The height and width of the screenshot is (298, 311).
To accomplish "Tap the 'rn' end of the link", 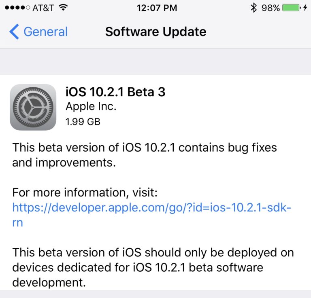I will [18, 223].
